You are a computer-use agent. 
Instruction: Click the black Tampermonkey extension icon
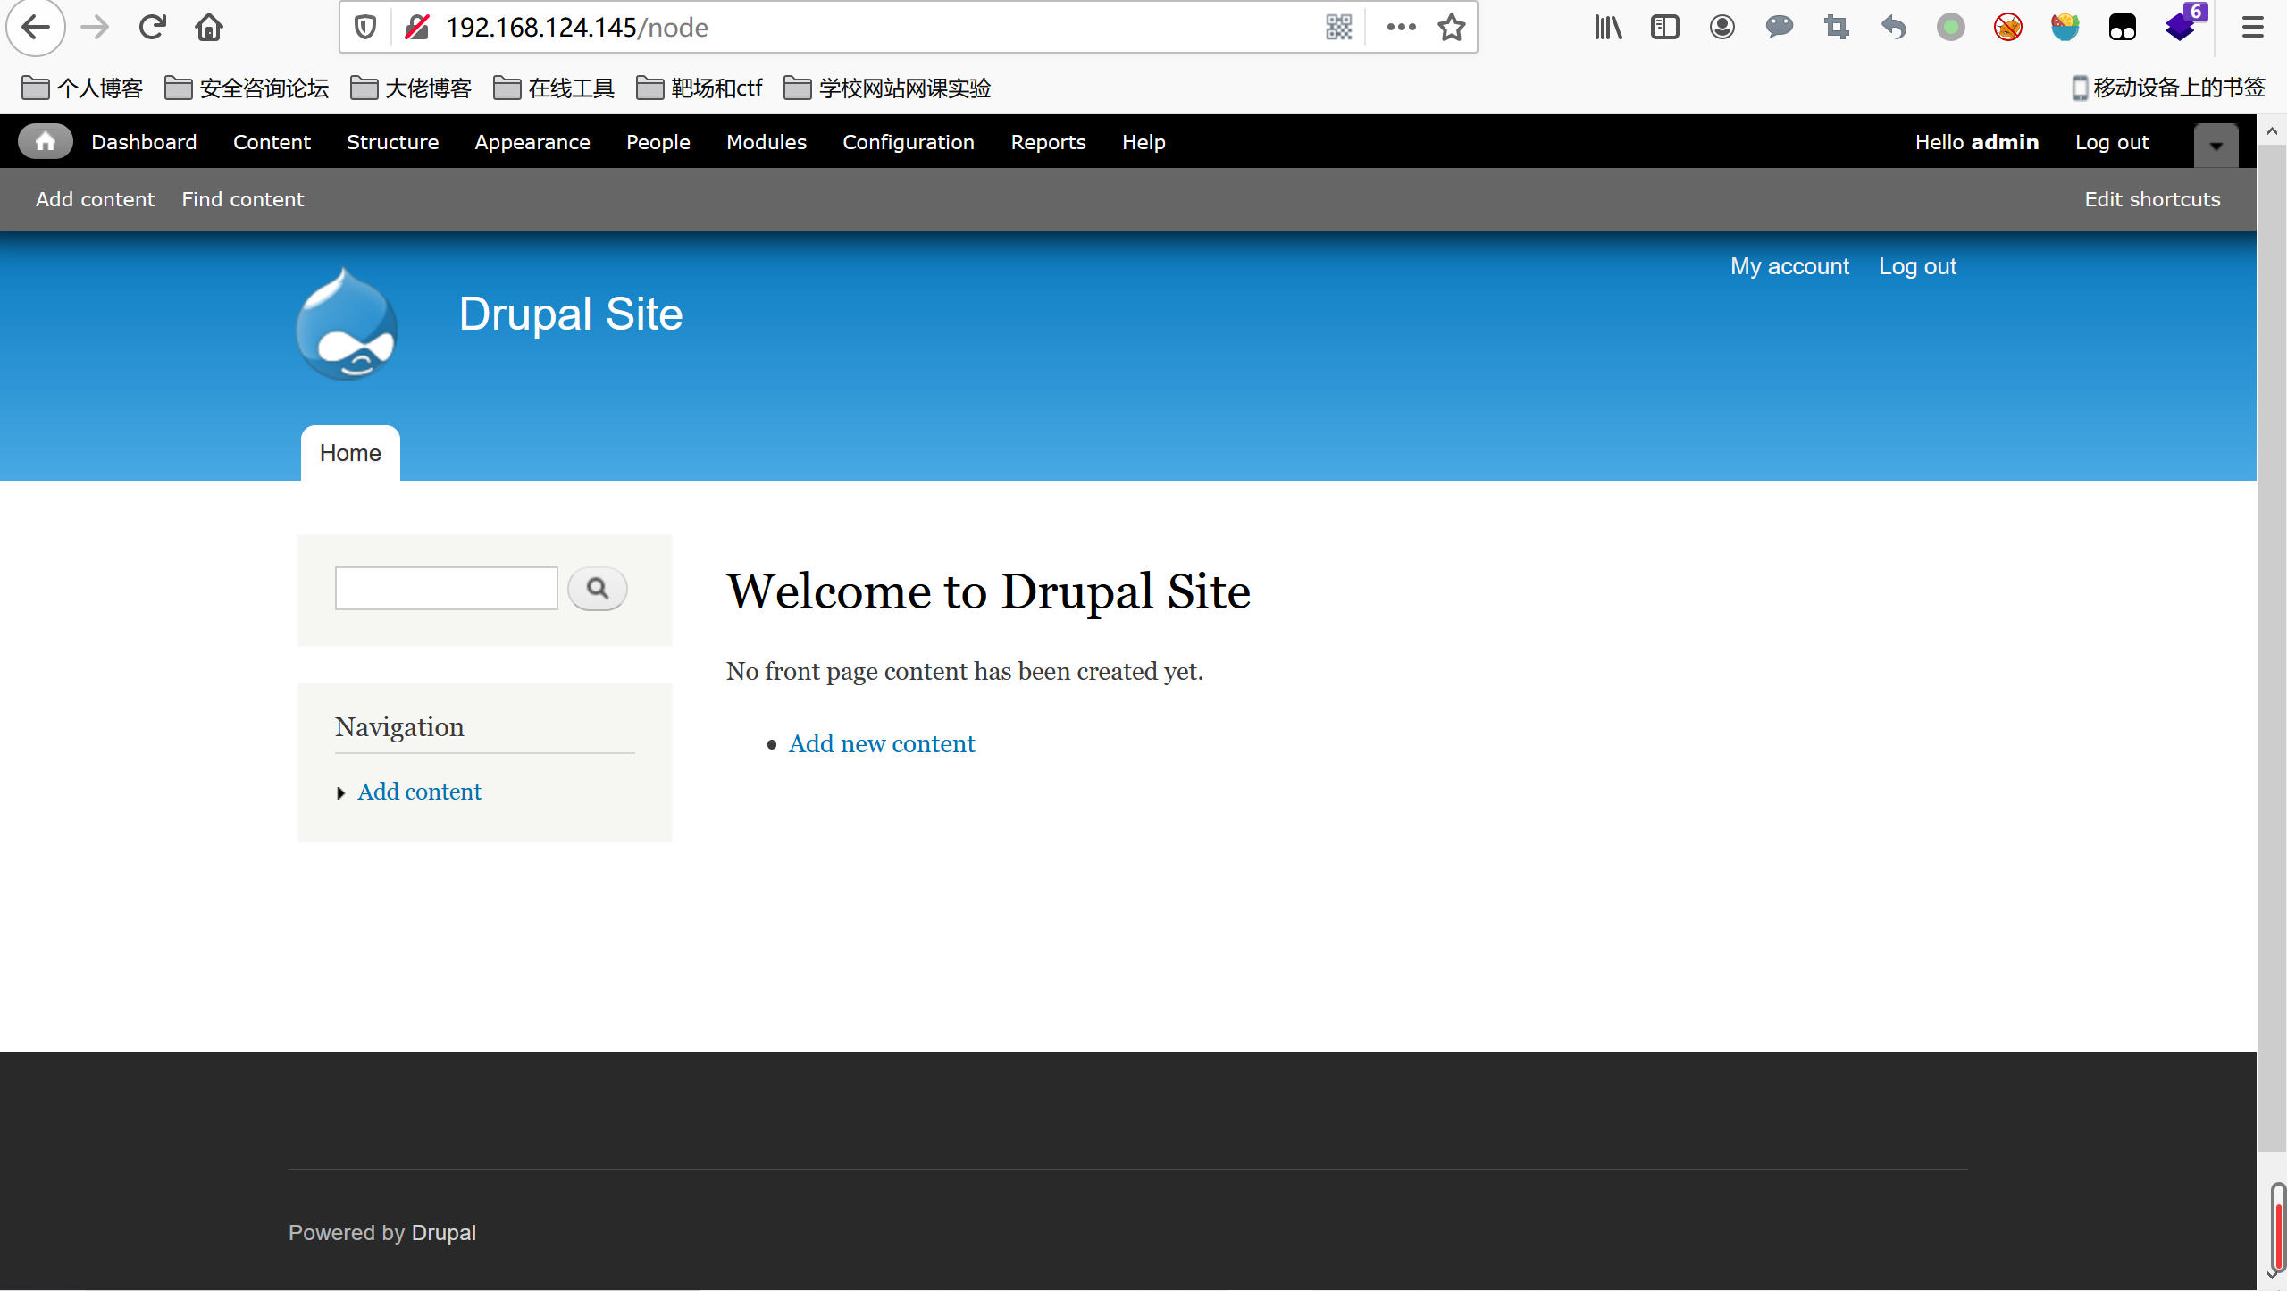pyautogui.click(x=2123, y=28)
